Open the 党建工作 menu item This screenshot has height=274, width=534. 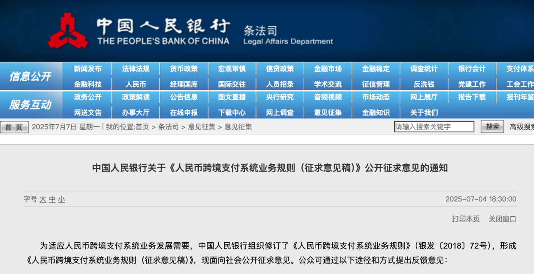tap(472, 84)
